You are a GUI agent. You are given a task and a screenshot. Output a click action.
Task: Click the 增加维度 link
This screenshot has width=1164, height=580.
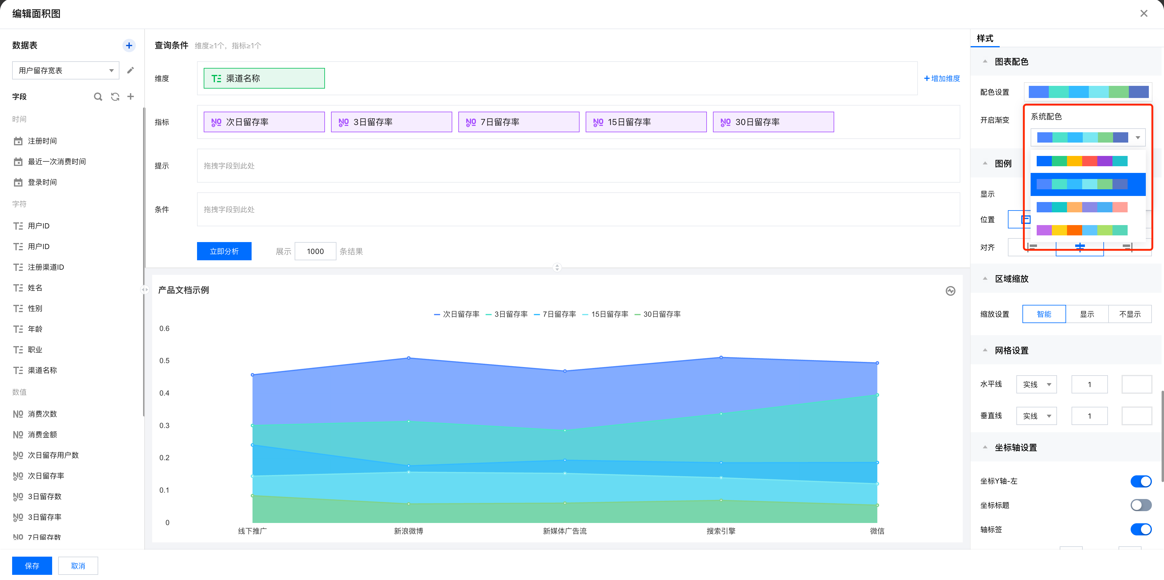pyautogui.click(x=942, y=78)
